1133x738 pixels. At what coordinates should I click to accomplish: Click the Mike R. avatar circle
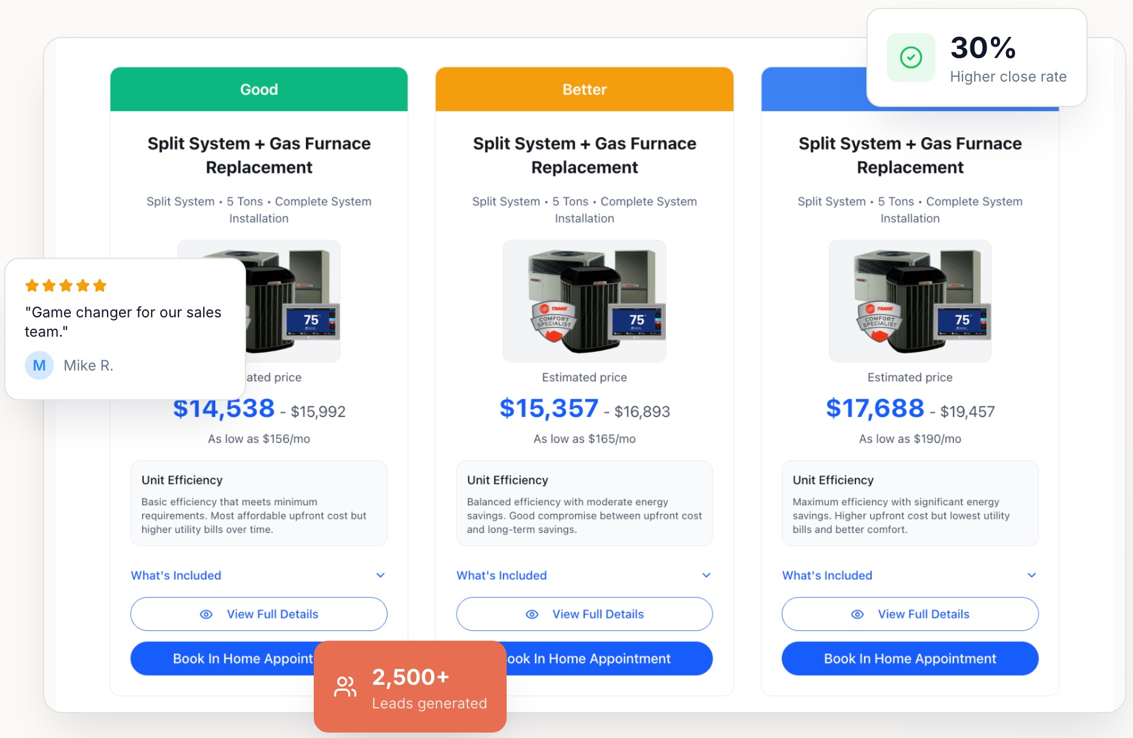(x=39, y=366)
